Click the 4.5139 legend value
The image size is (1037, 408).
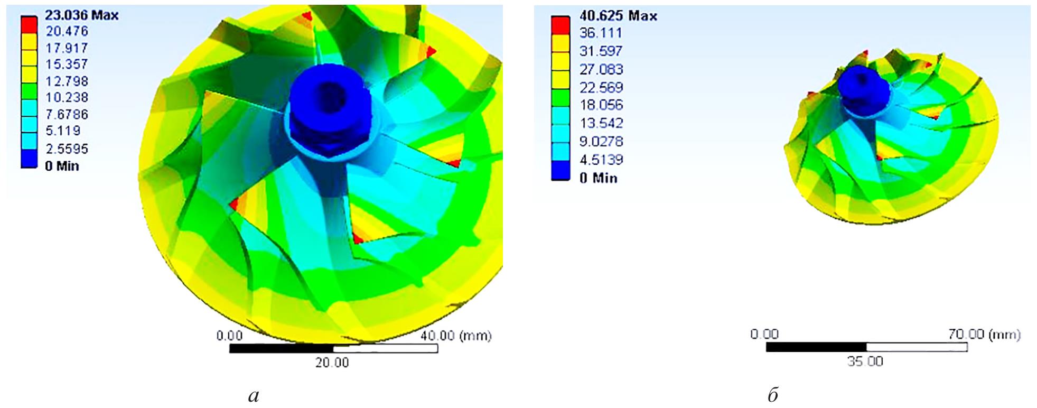pos(601,160)
